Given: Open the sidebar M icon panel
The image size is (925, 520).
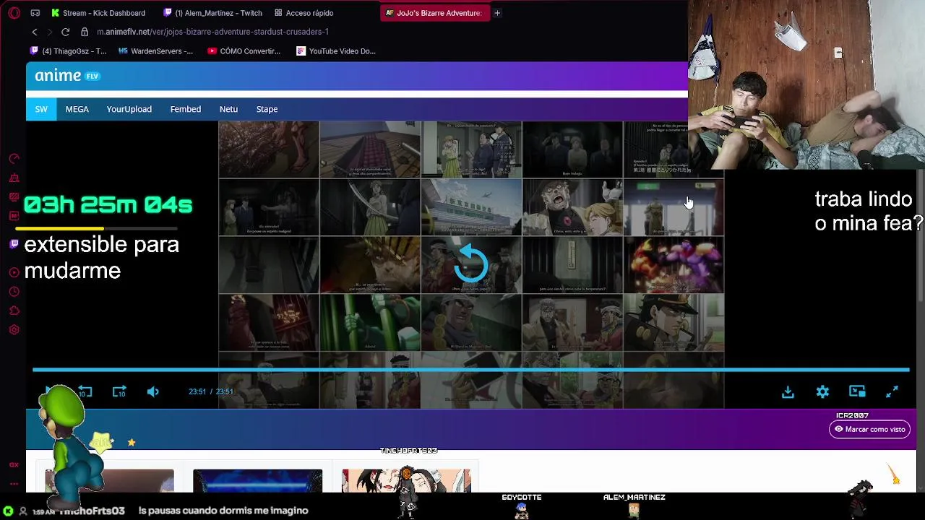Looking at the screenshot, I should pyautogui.click(x=14, y=216).
